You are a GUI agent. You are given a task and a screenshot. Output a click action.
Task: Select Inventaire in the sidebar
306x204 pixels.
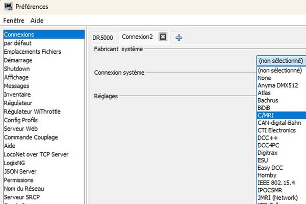point(44,95)
